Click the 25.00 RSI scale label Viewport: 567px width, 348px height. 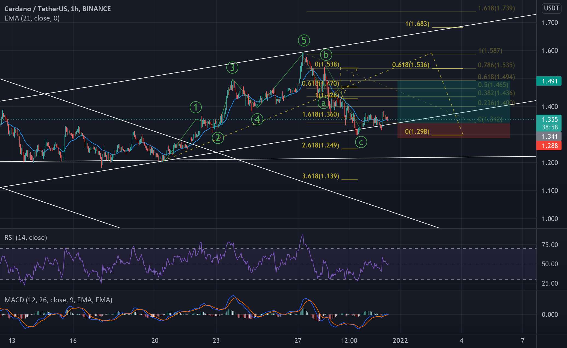coord(550,283)
